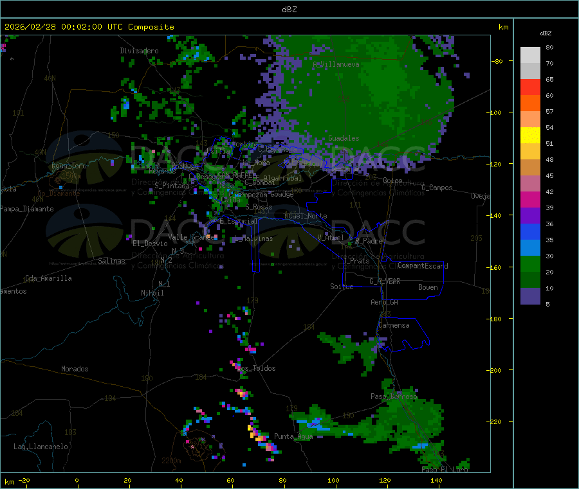Click the yellow 51-54 dBZ legend swatch
The image size is (579, 489).
530,136
